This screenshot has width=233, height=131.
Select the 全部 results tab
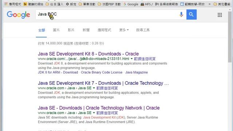point(42,30)
